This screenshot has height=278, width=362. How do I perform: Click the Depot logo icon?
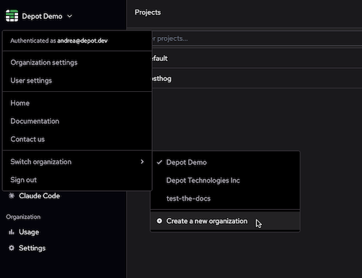click(12, 16)
